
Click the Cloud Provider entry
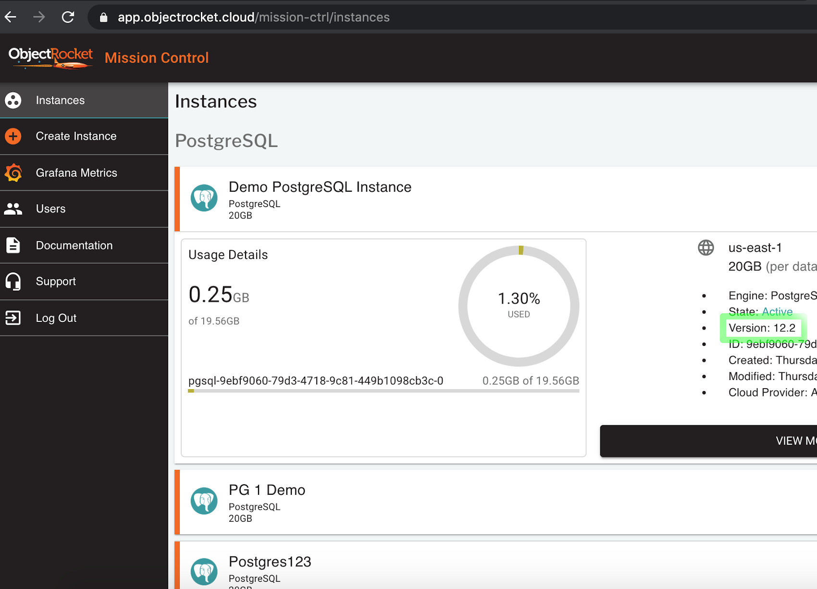point(773,393)
